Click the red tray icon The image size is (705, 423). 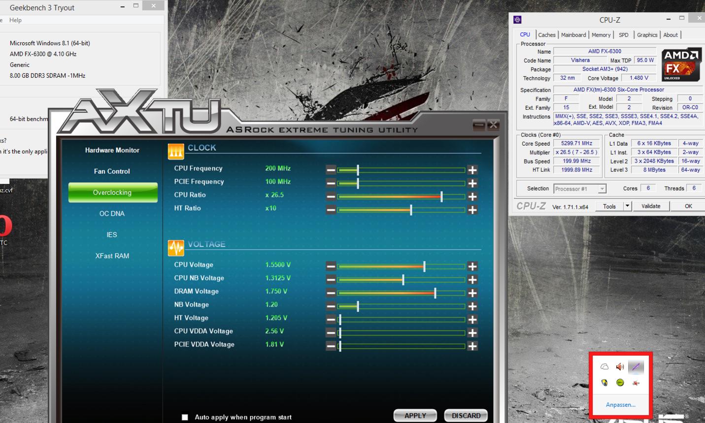[636, 383]
